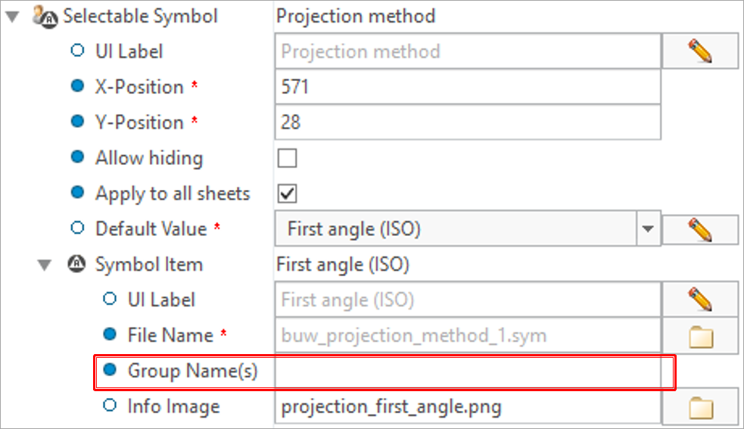
Task: Click the pencil edit icon next to Default Value
Action: pyautogui.click(x=700, y=229)
